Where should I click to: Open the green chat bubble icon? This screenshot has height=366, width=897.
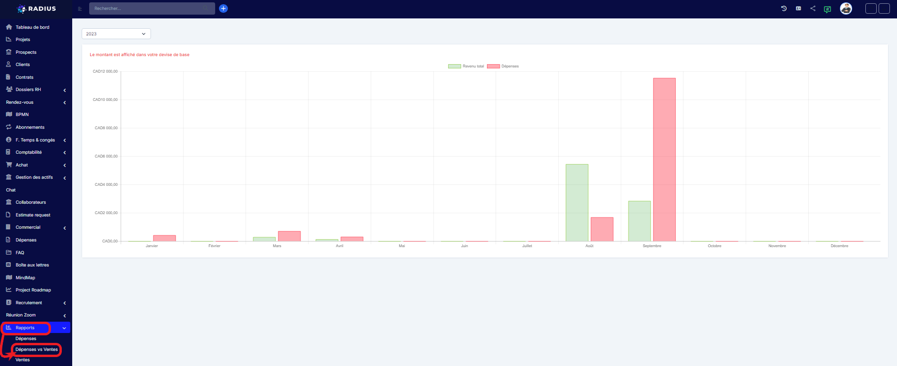click(827, 9)
